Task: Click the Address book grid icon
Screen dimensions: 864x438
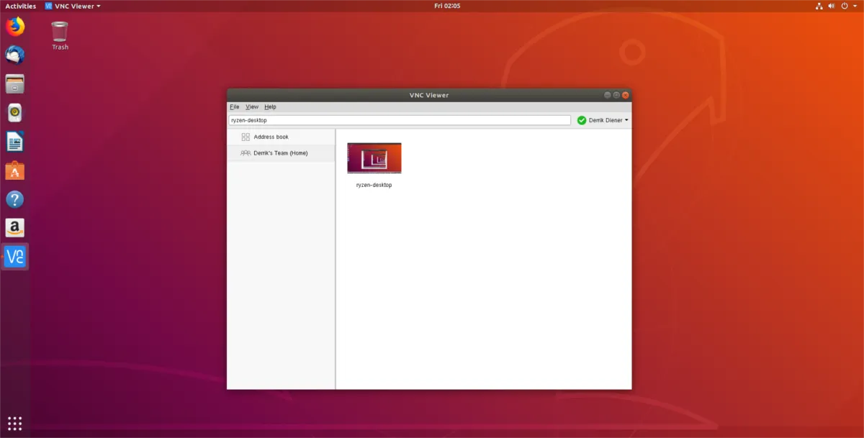Action: pos(246,137)
